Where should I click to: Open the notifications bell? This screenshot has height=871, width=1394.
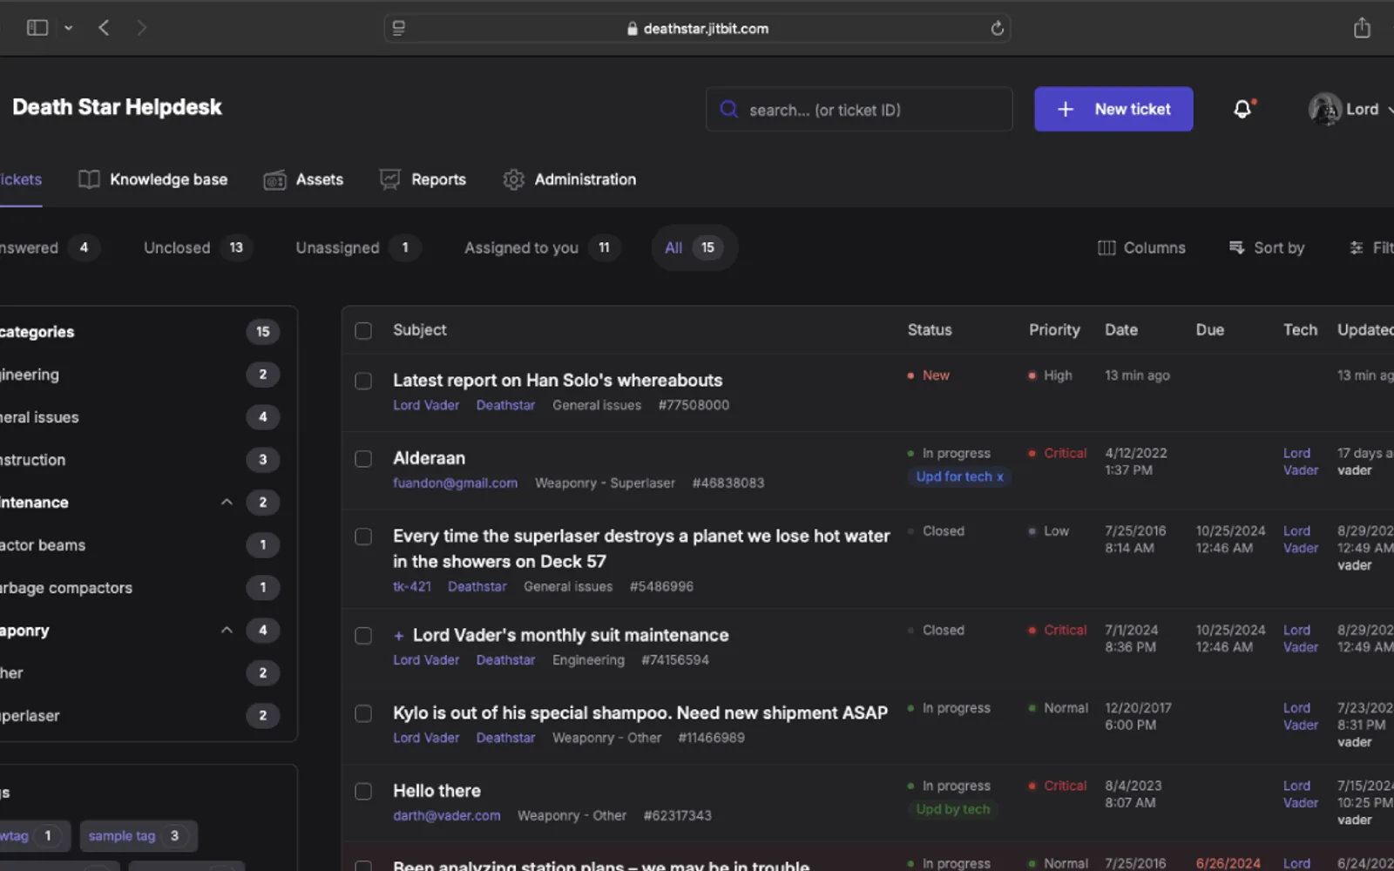tap(1242, 109)
